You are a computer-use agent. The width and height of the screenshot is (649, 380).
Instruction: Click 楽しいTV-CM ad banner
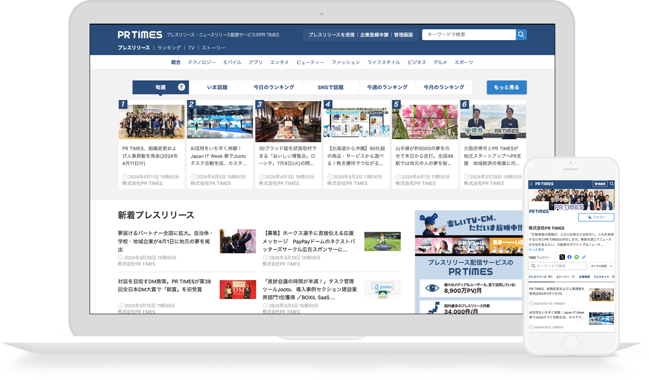coord(469,232)
